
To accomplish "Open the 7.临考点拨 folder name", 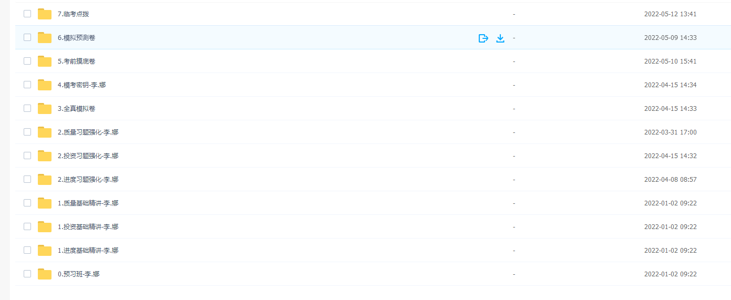I will [73, 14].
